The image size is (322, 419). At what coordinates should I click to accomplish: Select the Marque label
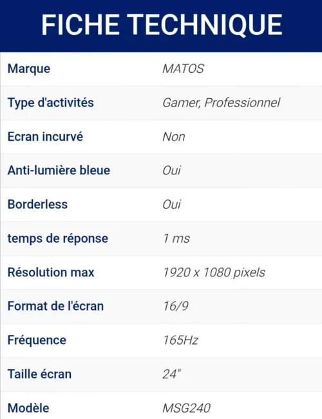pos(29,69)
